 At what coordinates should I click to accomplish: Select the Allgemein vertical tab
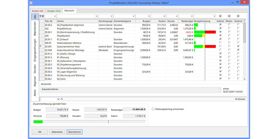tap(35, 82)
